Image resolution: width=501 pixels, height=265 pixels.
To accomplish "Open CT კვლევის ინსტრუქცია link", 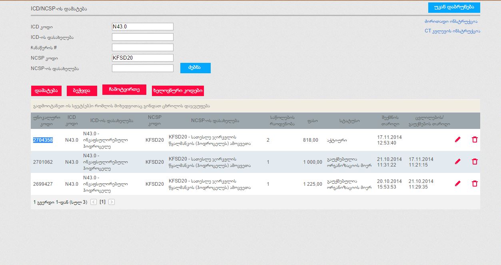I will (x=452, y=31).
